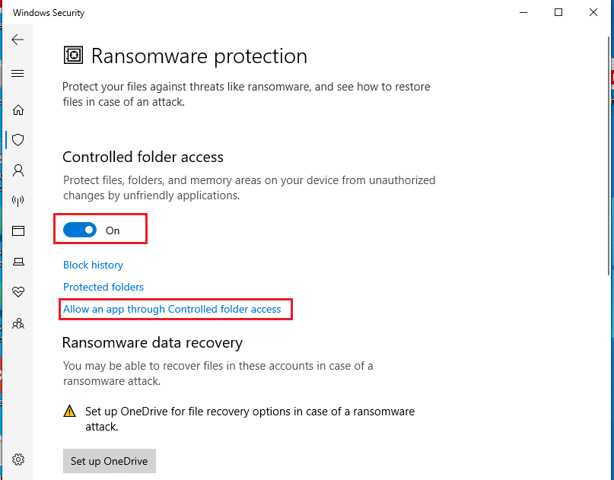Click the Ransomware protection header icon
The image size is (614, 480).
coord(73,56)
